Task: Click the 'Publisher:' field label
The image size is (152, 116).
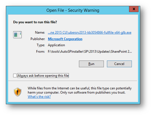Action: 38,39
